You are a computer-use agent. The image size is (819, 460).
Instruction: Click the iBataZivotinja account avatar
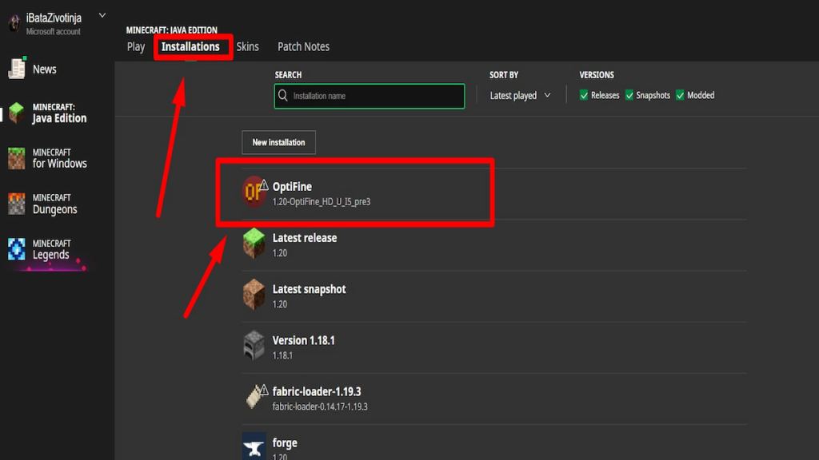coord(14,22)
